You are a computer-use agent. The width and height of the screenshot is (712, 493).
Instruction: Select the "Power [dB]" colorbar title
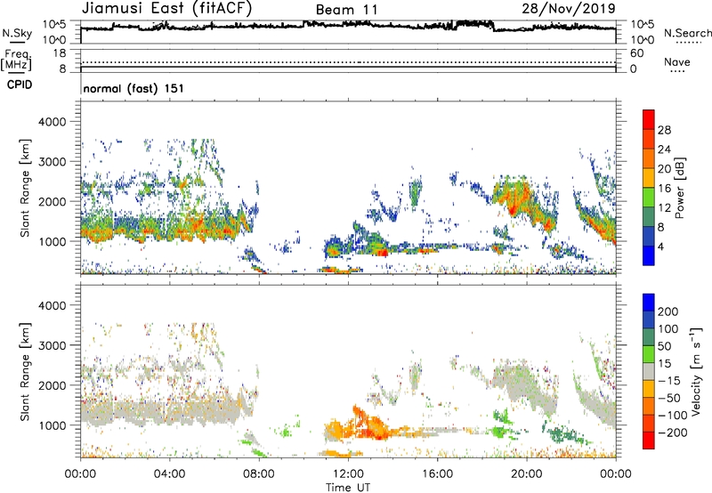[679, 188]
